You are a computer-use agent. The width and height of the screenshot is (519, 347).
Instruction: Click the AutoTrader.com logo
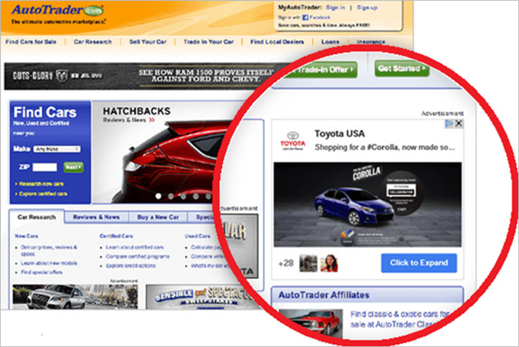pos(57,11)
